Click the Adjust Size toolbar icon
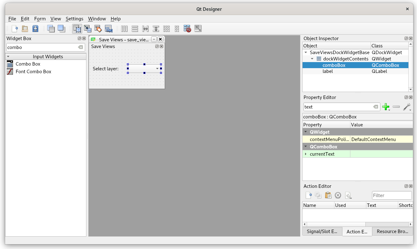 [x=198, y=29]
